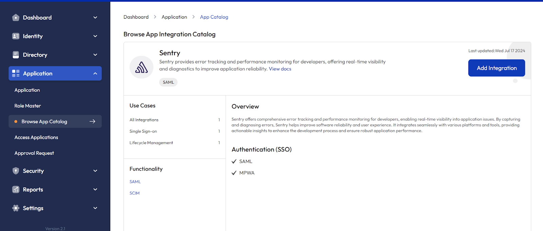Click the Last updated date text
This screenshot has height=231, width=543.
497,51
